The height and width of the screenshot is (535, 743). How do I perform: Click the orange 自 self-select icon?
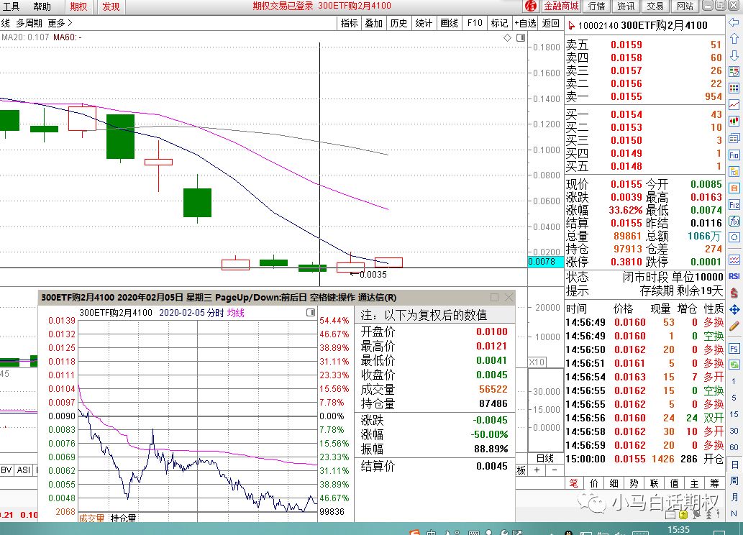pos(734,188)
